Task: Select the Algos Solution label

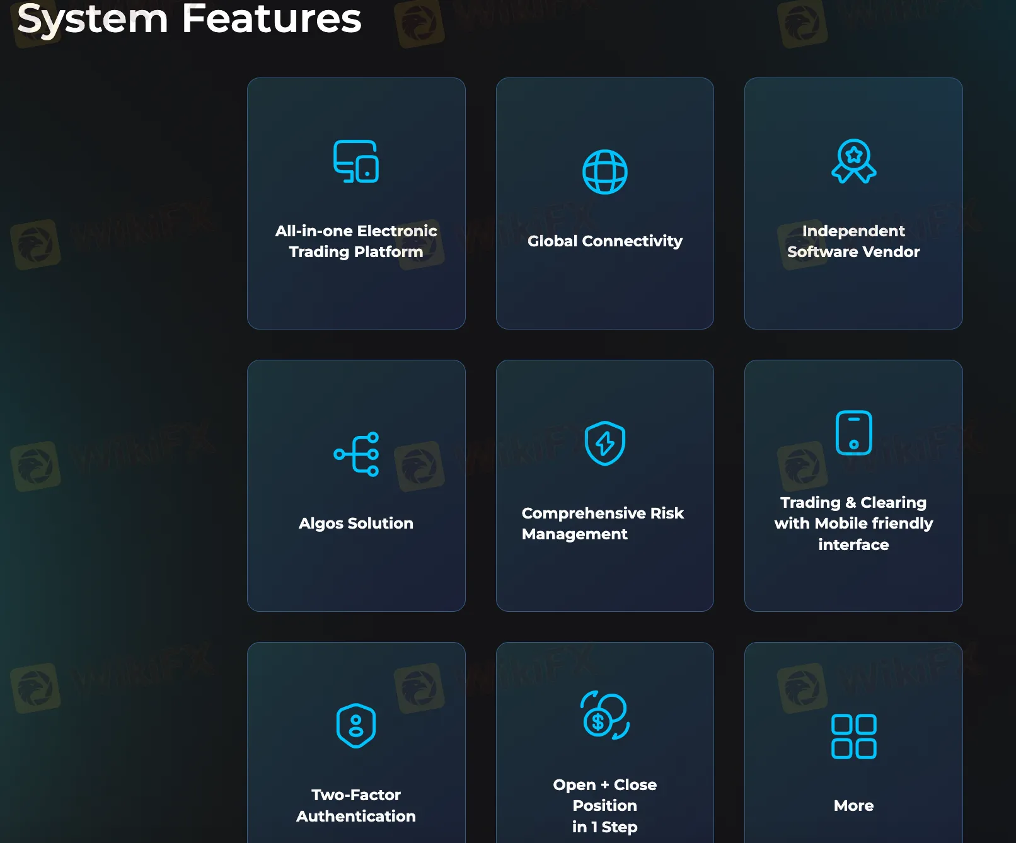Action: [x=356, y=524]
